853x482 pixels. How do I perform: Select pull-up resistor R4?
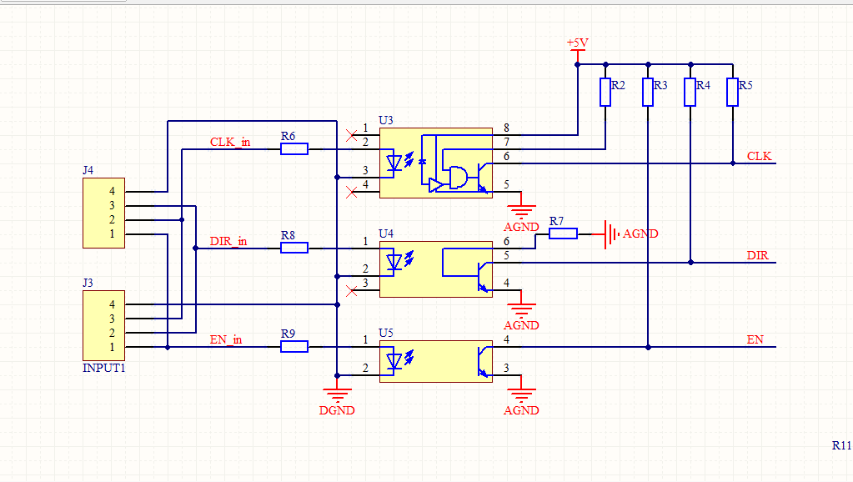(x=690, y=92)
